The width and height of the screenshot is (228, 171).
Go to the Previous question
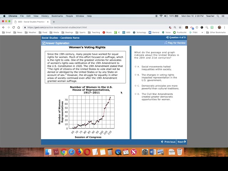(168, 142)
